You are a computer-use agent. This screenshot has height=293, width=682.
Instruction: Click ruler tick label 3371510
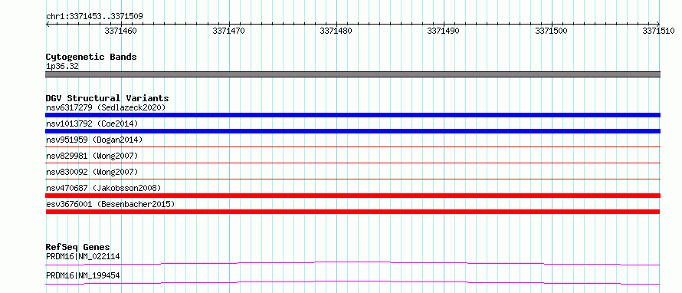[658, 31]
